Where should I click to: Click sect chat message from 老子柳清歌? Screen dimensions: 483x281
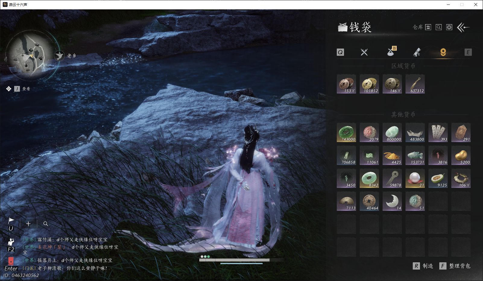click(65, 268)
